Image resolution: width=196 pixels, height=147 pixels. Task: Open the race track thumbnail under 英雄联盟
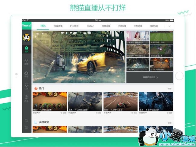[x=121, y=129]
